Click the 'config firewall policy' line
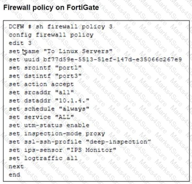The height and width of the screenshot is (184, 192). pos(51,35)
